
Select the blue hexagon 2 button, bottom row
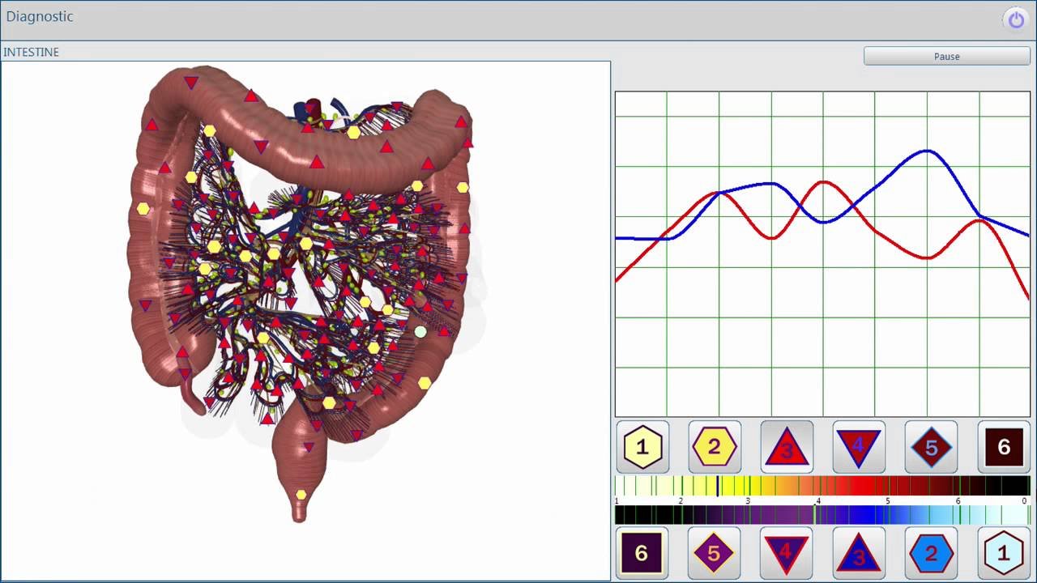(x=931, y=553)
